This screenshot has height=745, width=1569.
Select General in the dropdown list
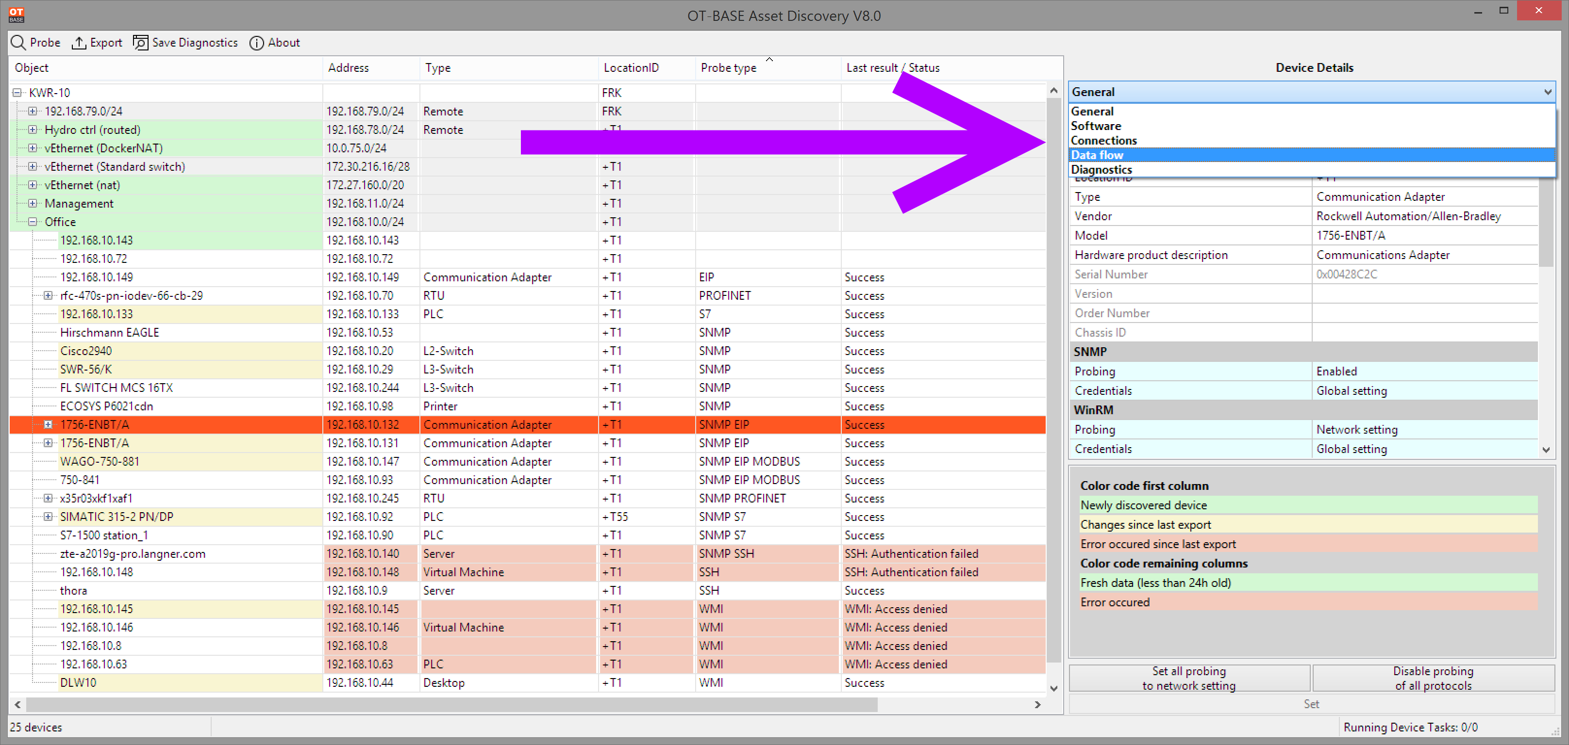tap(1312, 112)
